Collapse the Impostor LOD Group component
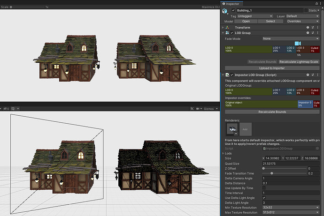324x216 pixels. point(223,75)
